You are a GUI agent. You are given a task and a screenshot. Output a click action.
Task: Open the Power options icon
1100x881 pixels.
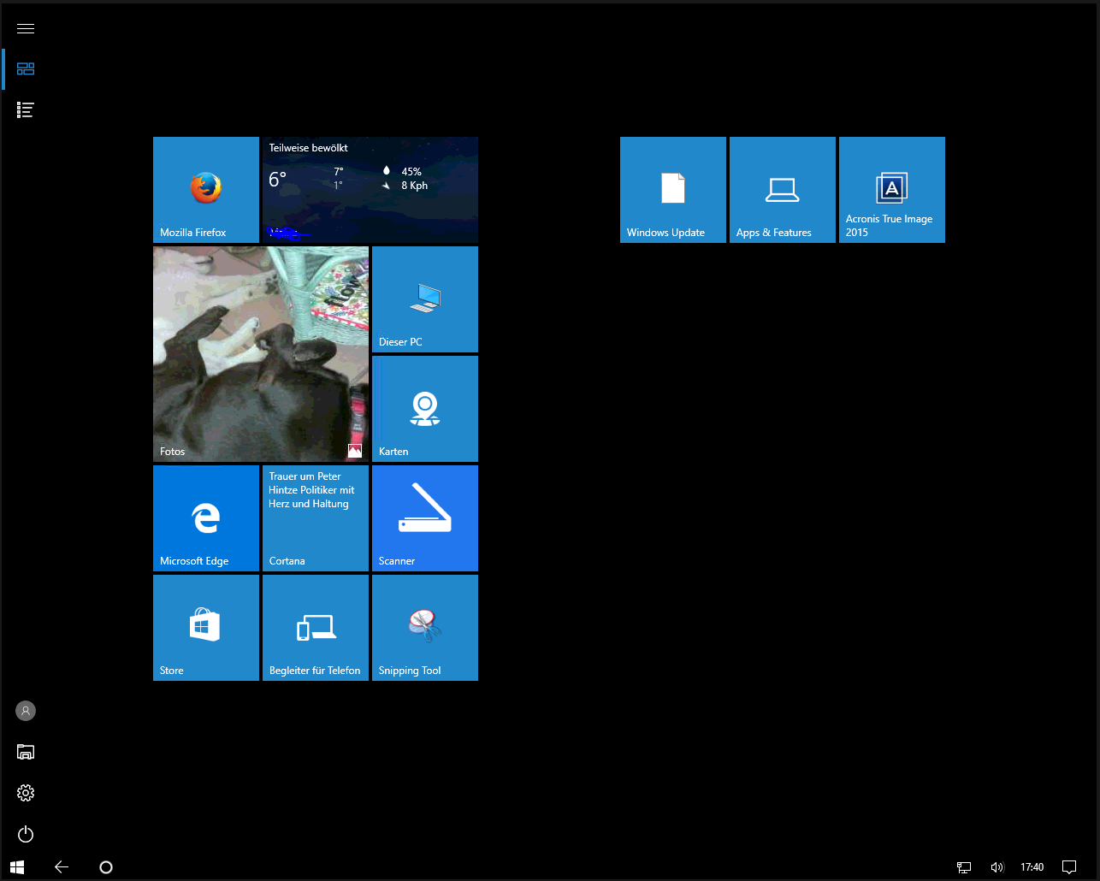coord(26,834)
